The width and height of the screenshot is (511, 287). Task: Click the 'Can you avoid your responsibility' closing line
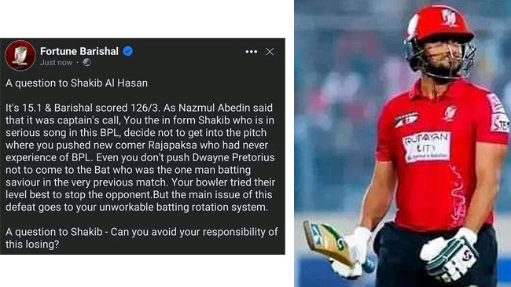click(x=142, y=238)
